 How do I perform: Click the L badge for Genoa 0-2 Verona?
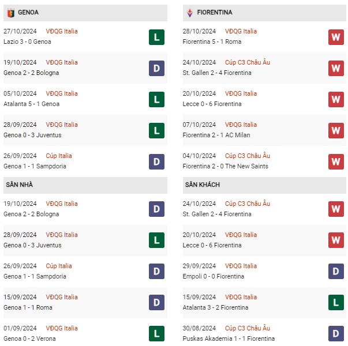157,333
